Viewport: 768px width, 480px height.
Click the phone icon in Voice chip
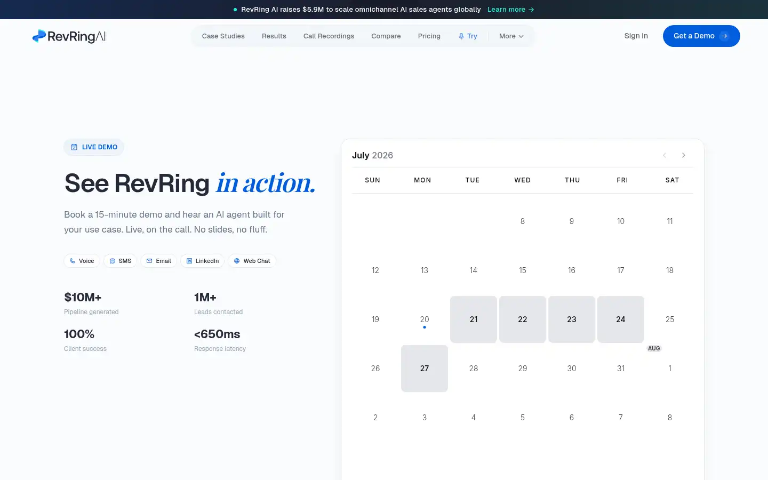click(73, 261)
